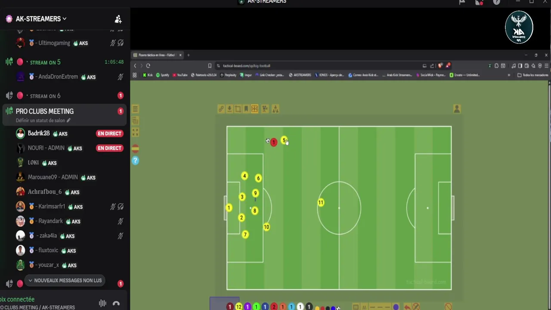The height and width of the screenshot is (310, 551).
Task: Open the YouTube bookmark
Action: coord(180,75)
